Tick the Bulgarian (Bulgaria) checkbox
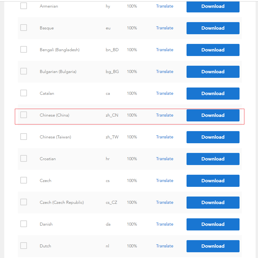This screenshot has height=258, width=258. (24, 71)
